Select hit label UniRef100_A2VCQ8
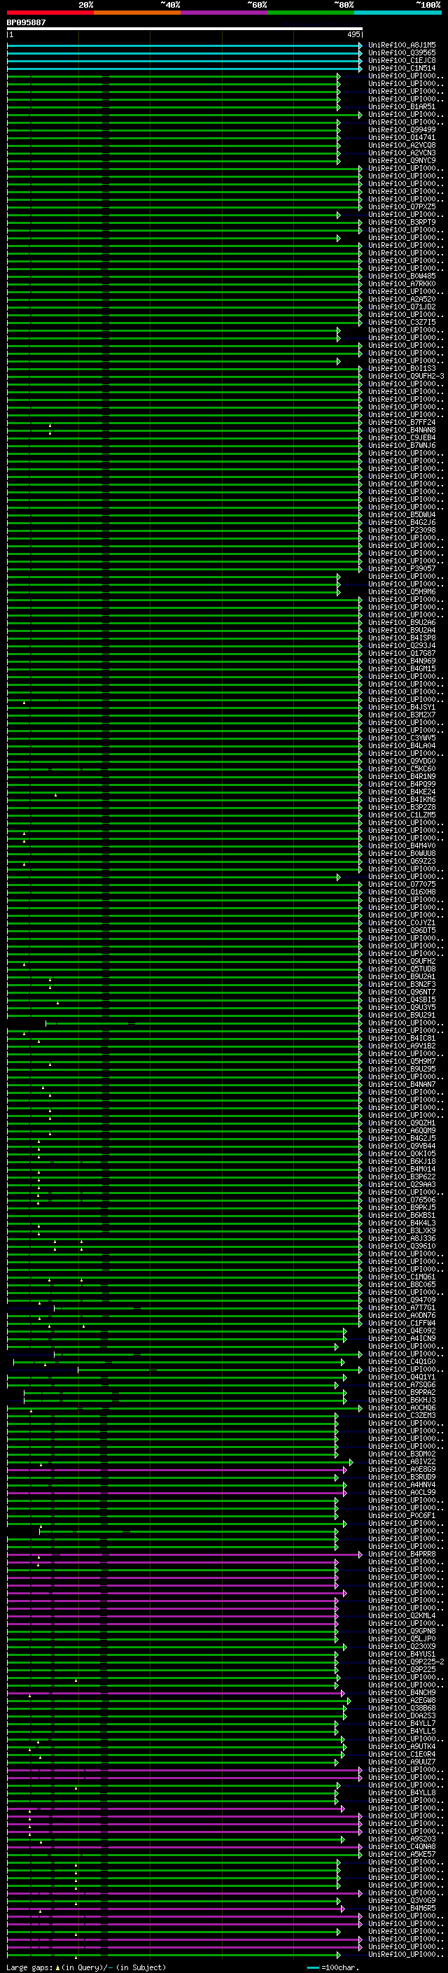Viewport: 448px width, 1973px height. (x=402, y=145)
